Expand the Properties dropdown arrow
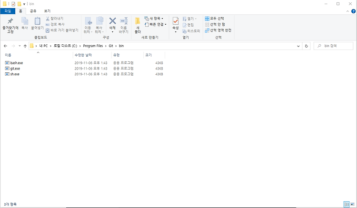This screenshot has height=208, width=357. [x=176, y=32]
